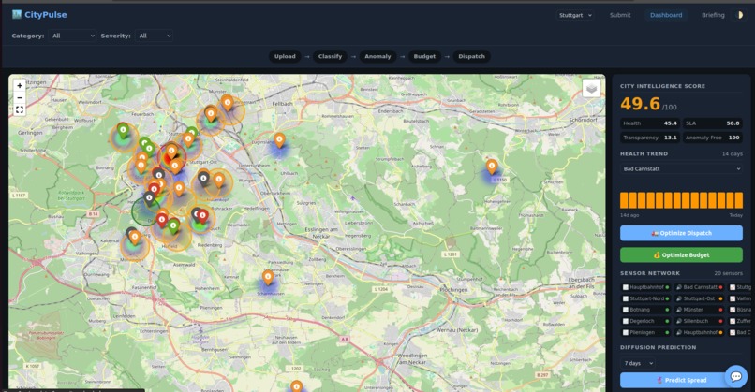Select Zuffer chart sensor chip
This screenshot has height=392, width=755.
point(740,321)
